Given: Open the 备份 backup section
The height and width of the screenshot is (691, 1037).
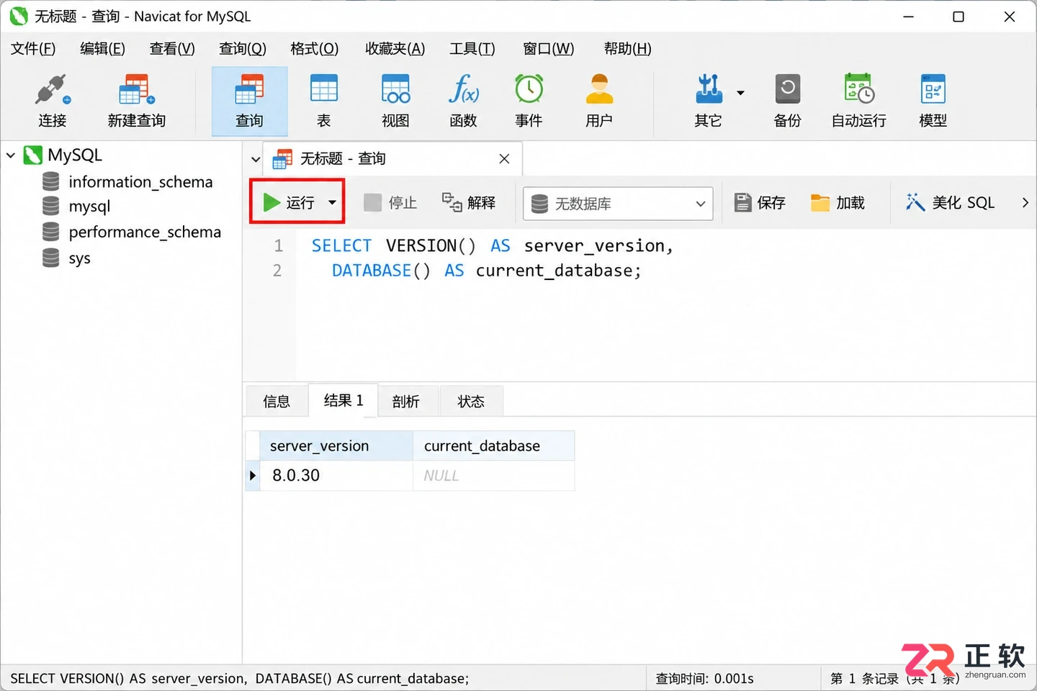Looking at the screenshot, I should click(787, 101).
